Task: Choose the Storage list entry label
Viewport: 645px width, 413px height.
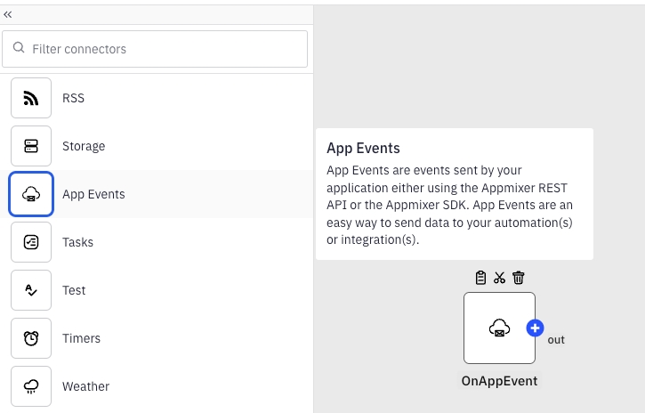Action: point(84,146)
